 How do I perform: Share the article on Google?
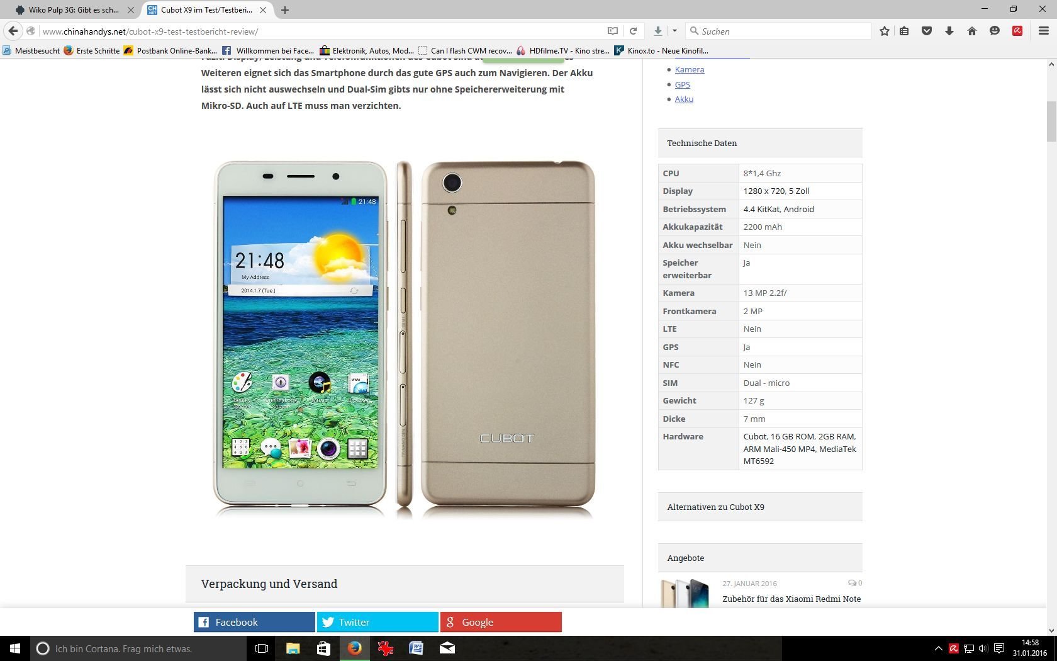click(x=501, y=622)
